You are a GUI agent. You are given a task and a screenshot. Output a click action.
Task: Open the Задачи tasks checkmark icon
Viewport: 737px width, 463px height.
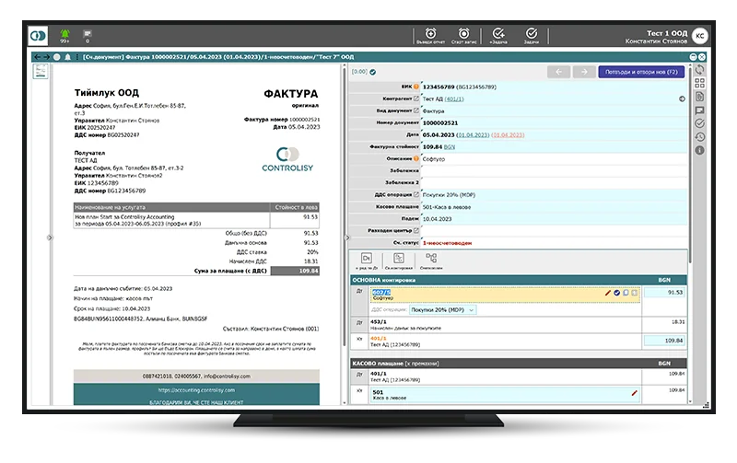coord(532,35)
